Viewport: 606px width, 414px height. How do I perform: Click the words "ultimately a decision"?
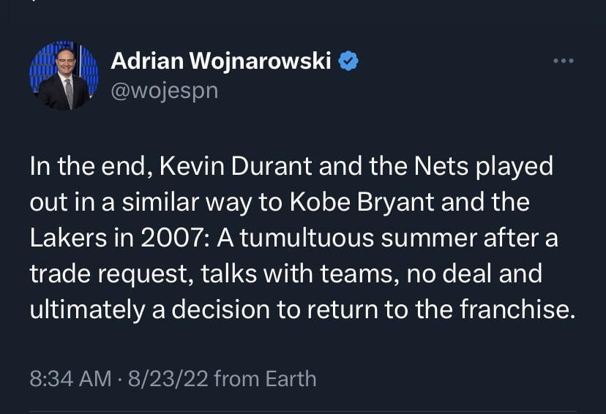[x=151, y=310]
